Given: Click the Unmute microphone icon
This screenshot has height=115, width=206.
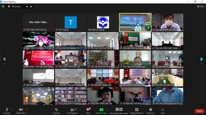Looking at the screenshot, I should pos(7,110).
